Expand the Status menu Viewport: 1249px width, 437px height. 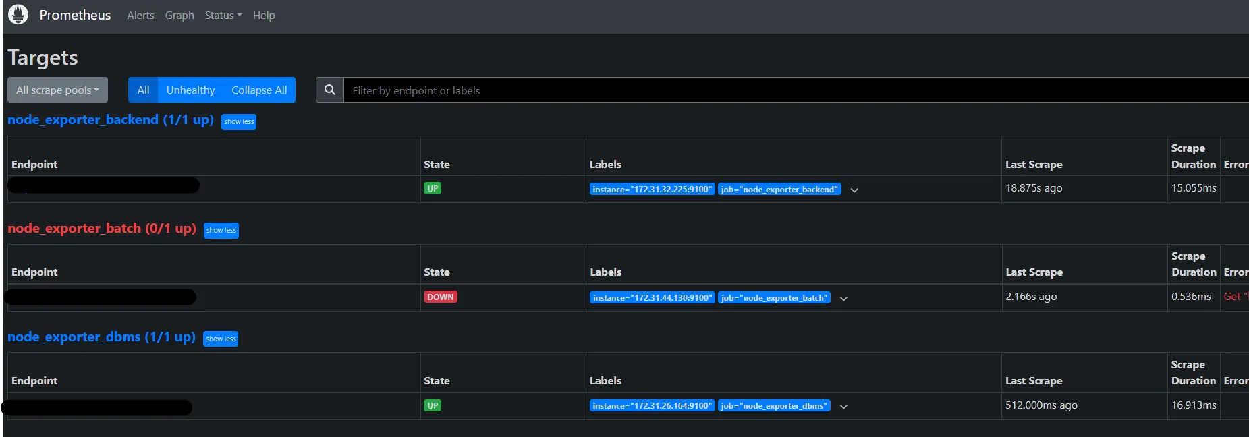[x=223, y=15]
